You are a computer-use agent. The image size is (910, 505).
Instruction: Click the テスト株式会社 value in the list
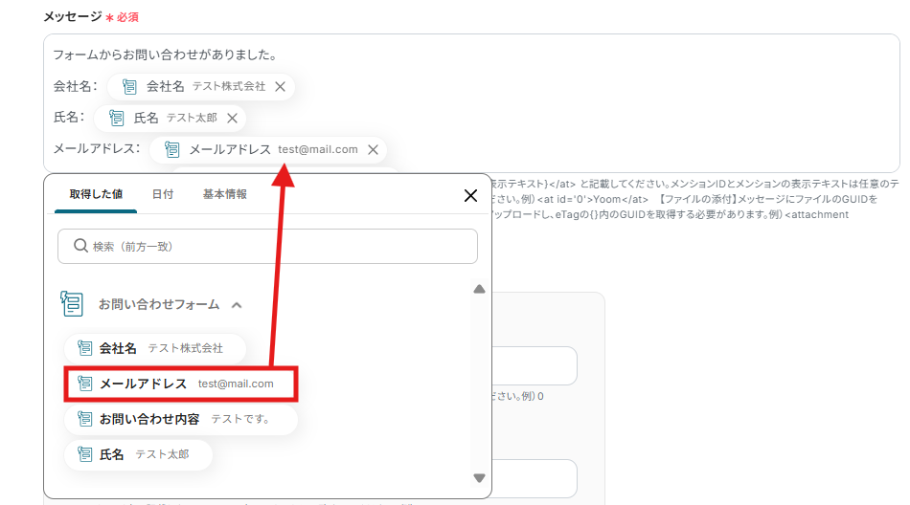185,348
